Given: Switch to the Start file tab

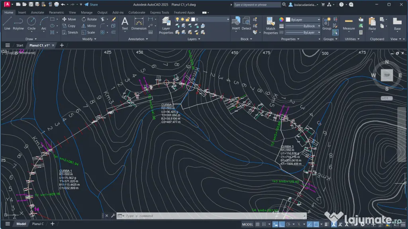Looking at the screenshot, I should (20, 45).
